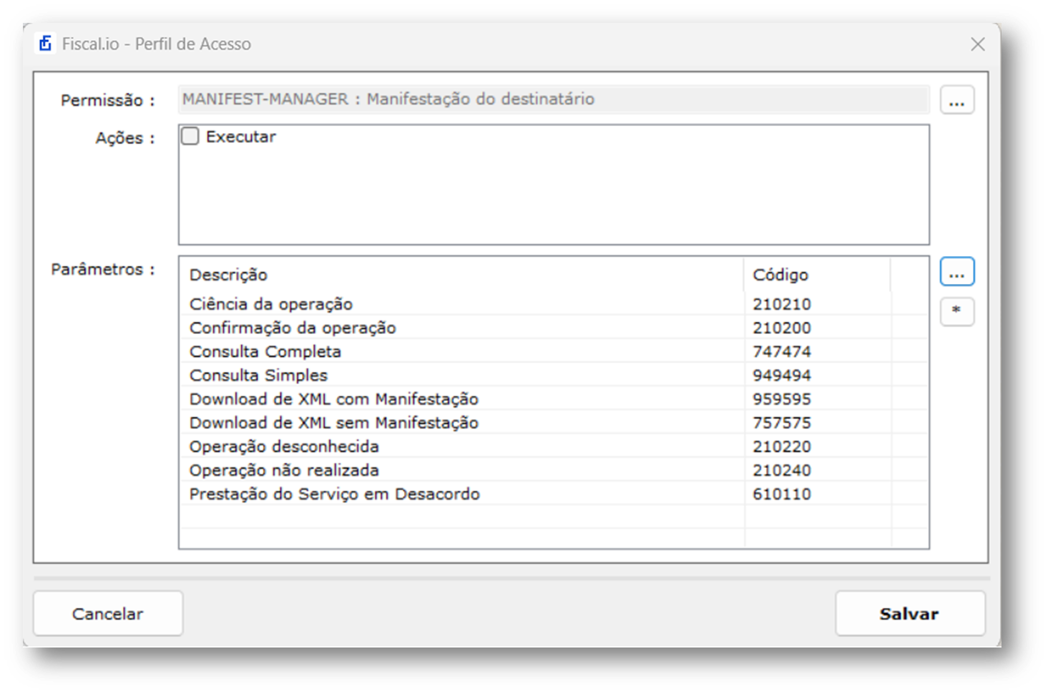Click the asterisk button beside Parâmetros
The image size is (1048, 694).
tap(957, 312)
